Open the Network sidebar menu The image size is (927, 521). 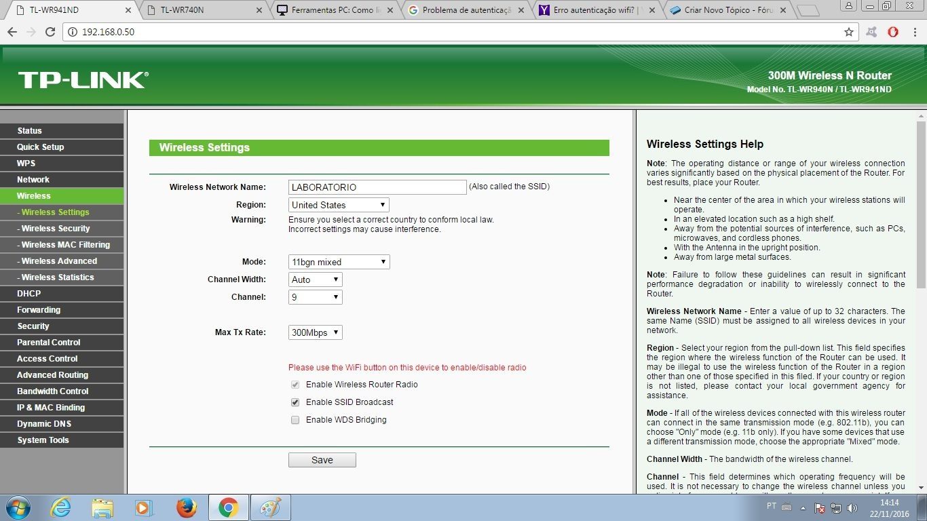point(62,180)
